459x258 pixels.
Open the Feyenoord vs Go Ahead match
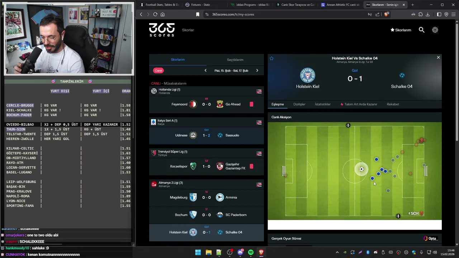[207, 104]
